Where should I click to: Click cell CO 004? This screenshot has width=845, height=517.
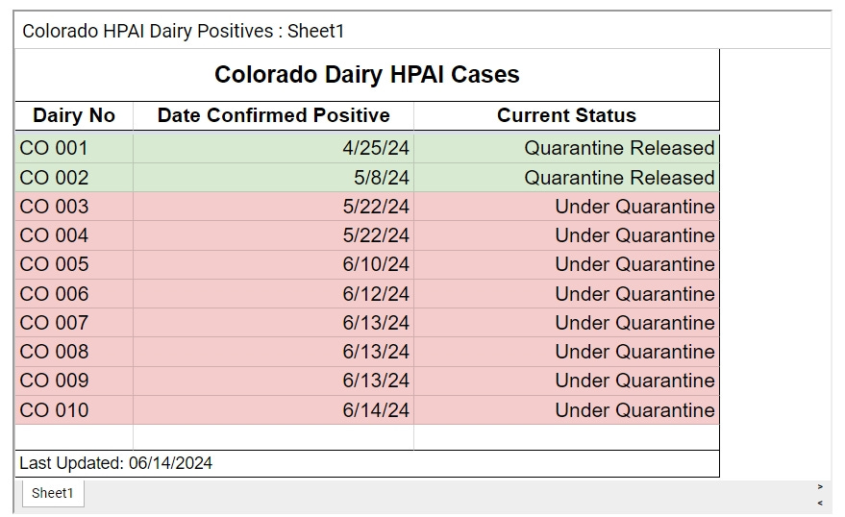click(74, 235)
